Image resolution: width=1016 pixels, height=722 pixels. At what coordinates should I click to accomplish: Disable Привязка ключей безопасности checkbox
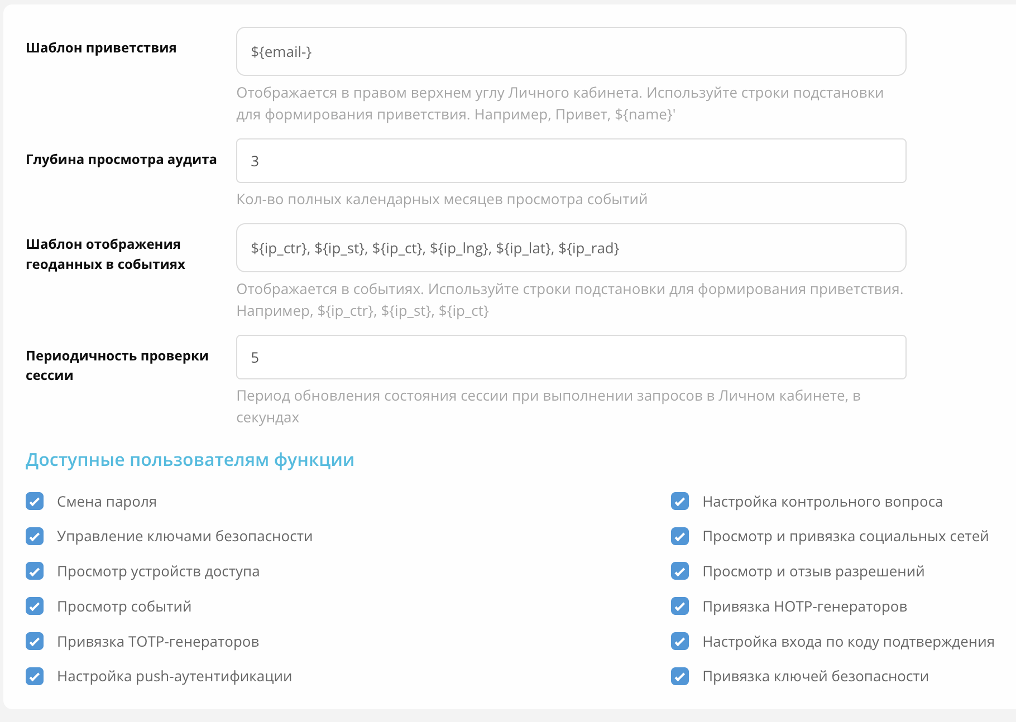(680, 676)
